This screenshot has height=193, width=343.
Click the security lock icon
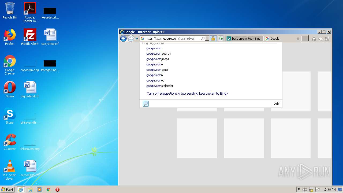coord(213,39)
